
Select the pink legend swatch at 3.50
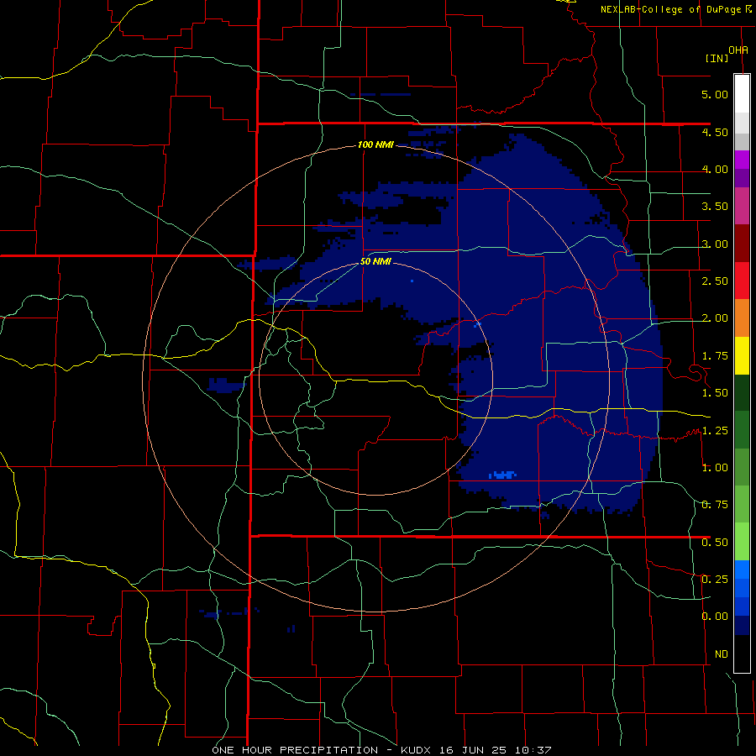point(742,207)
